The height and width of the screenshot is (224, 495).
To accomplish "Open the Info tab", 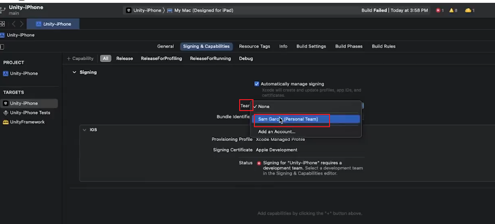I will pyautogui.click(x=283, y=47).
